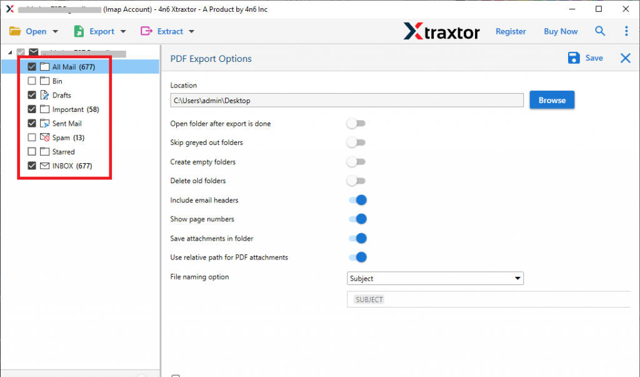
Task: Open the Export dropdown menu
Action: [100, 31]
